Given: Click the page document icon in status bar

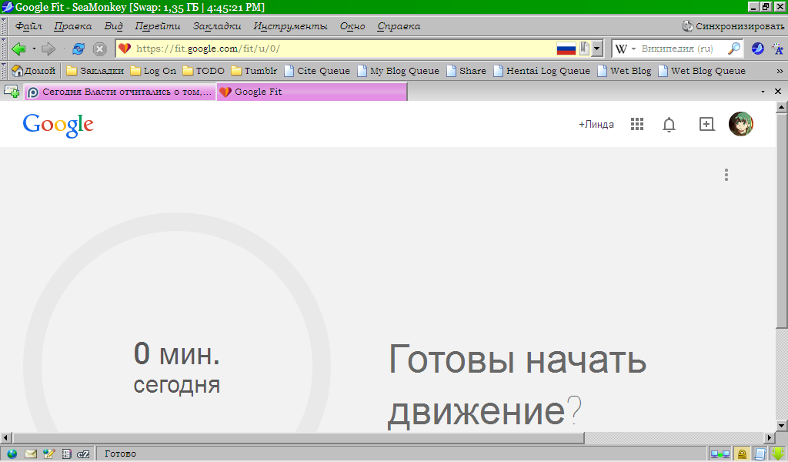Looking at the screenshot, I should click(760, 454).
